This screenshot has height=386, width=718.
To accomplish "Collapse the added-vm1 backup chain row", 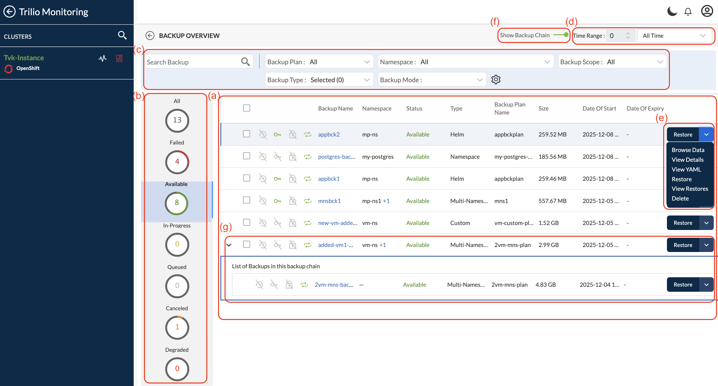I will (229, 245).
